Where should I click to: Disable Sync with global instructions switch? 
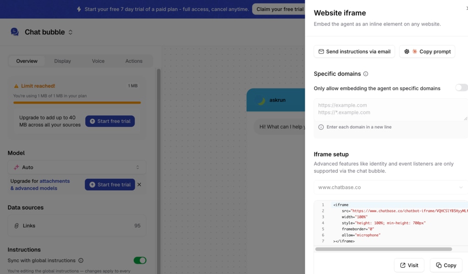coord(140,261)
